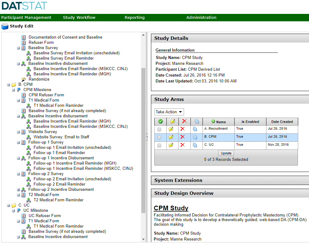
Task: Click form icon beside Documentation of Consent and Baseline
Action: [x=24, y=37]
